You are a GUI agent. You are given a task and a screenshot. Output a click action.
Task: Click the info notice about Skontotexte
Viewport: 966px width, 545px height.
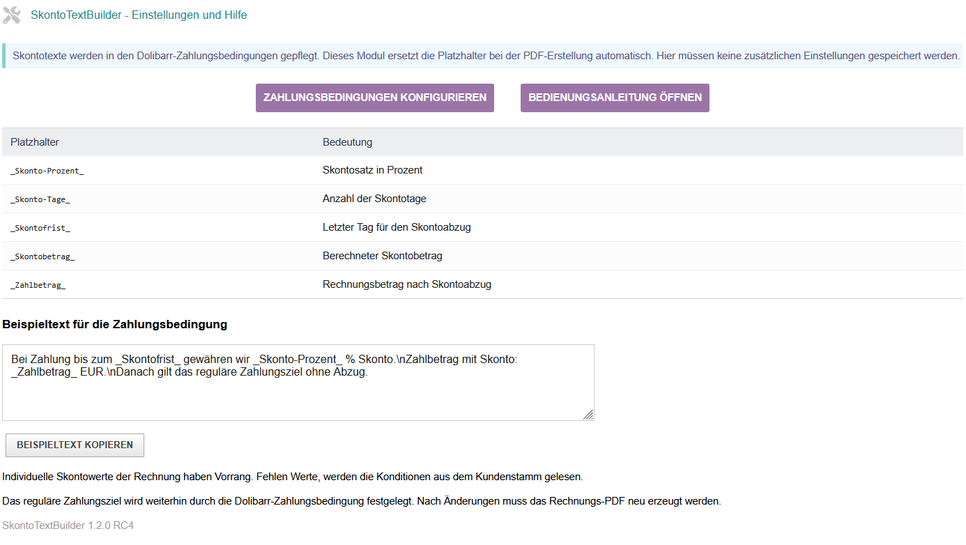pyautogui.click(x=483, y=56)
